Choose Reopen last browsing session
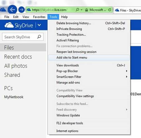141x138 pixels. [x=89, y=52]
